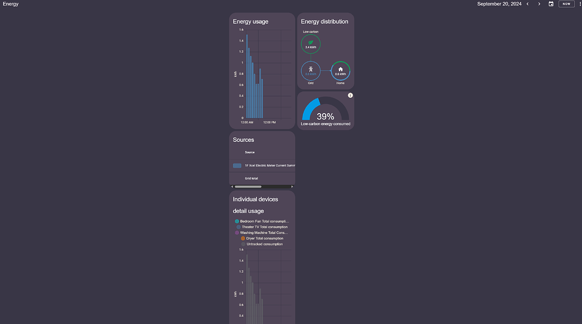Toggle Theater TV Total consumption legend
Viewport: 582px width, 324px height.
tap(262, 227)
